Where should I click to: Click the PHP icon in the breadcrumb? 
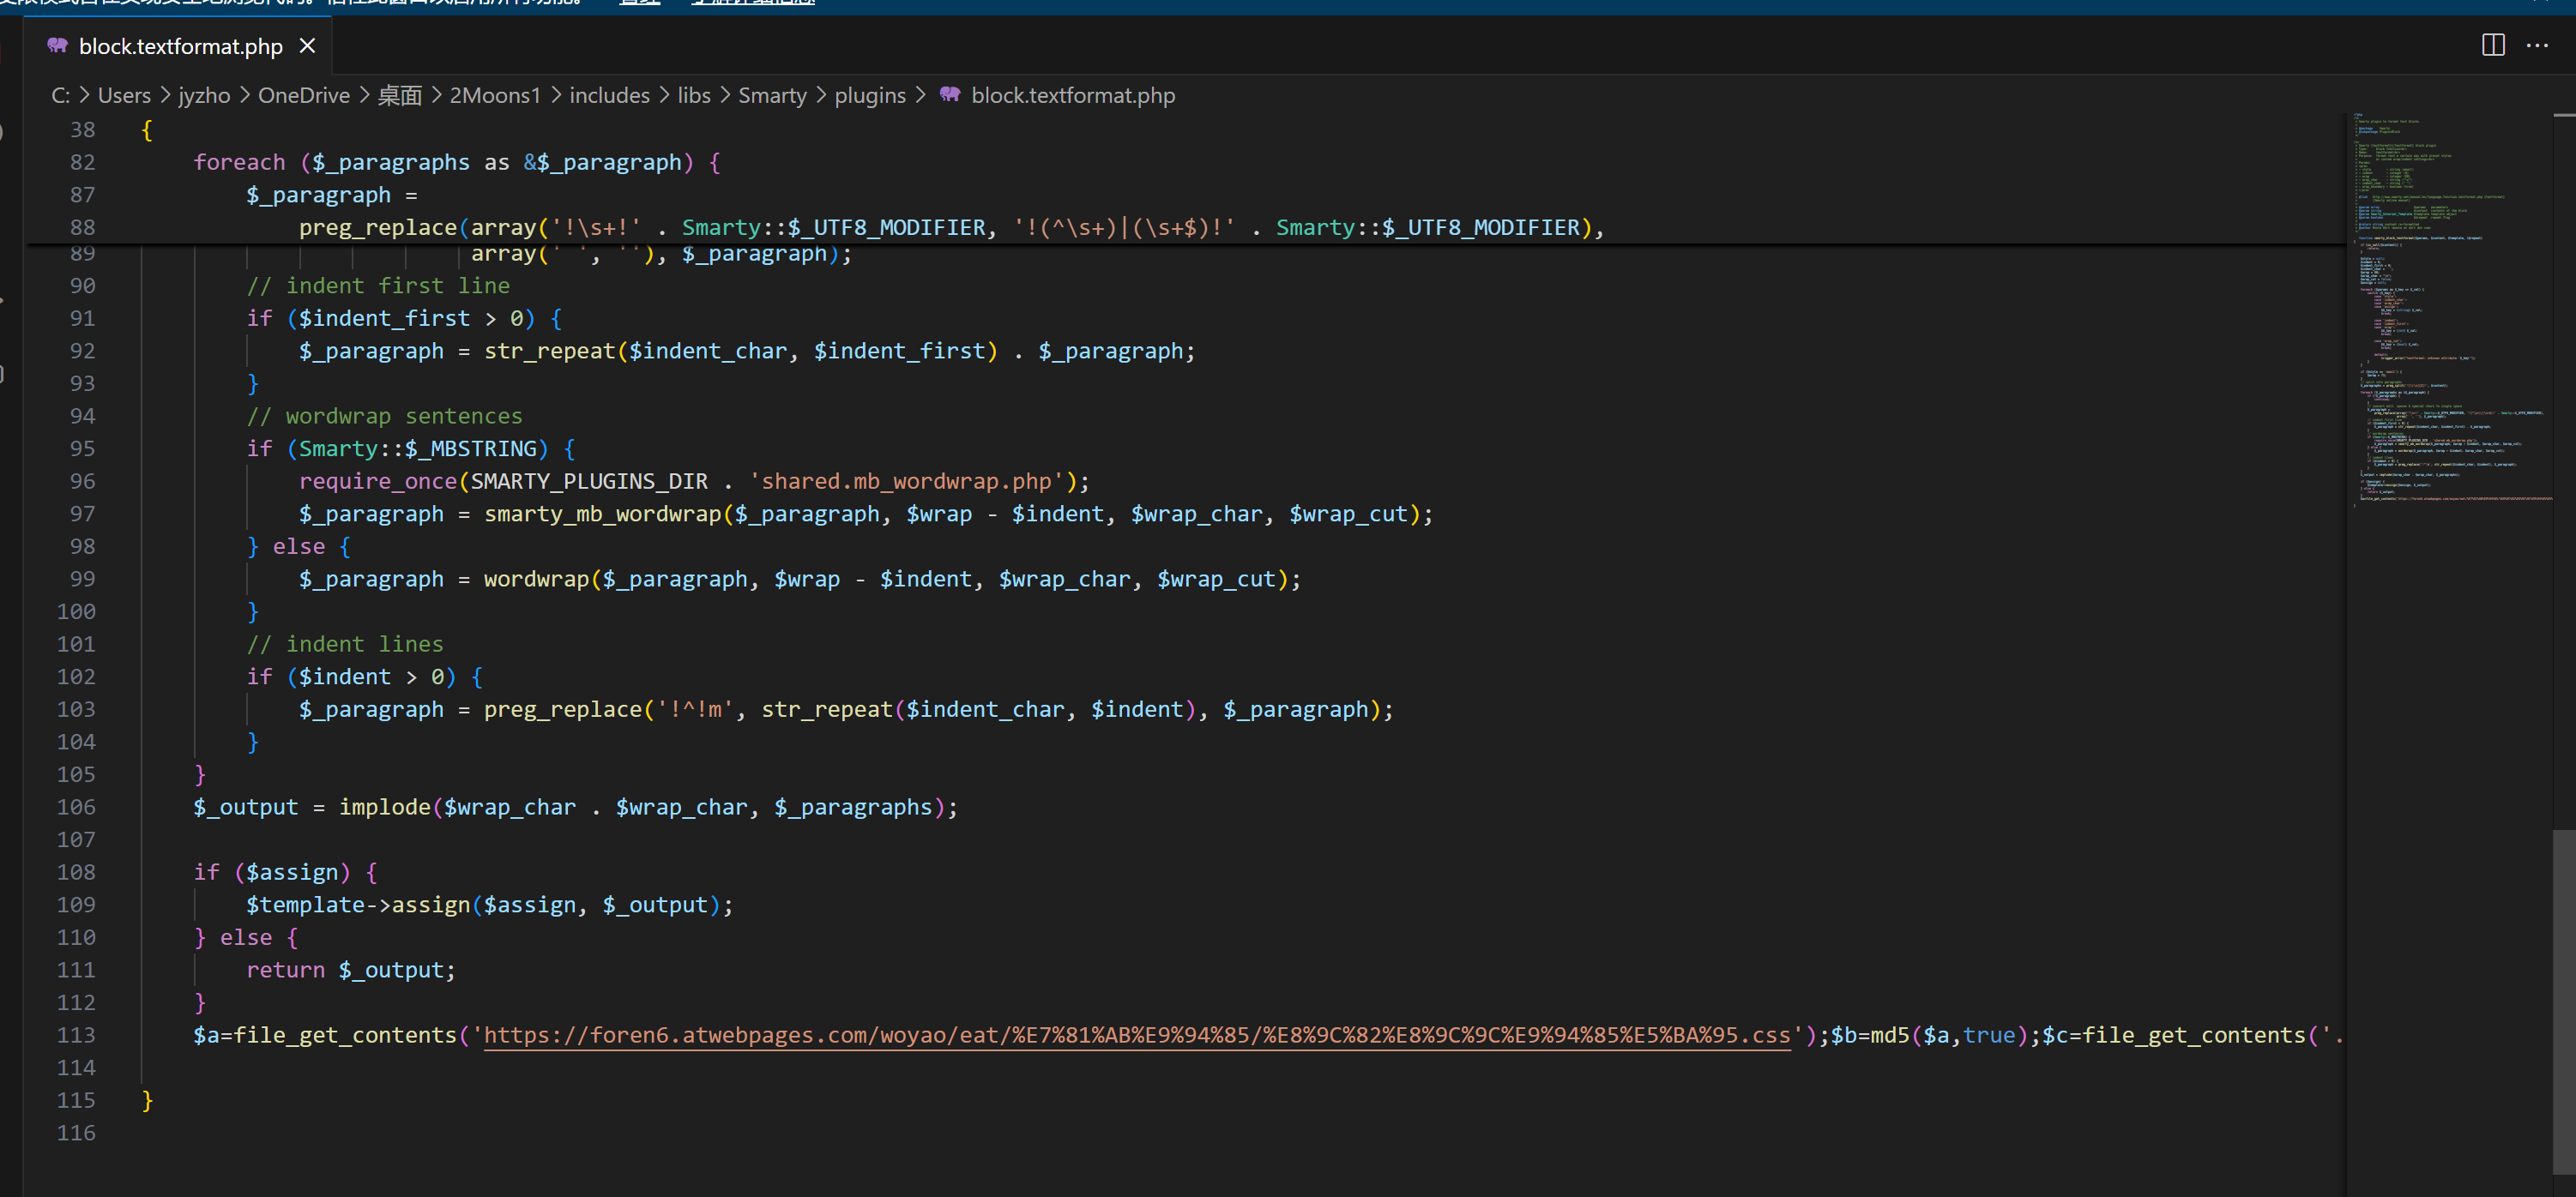pyautogui.click(x=949, y=95)
